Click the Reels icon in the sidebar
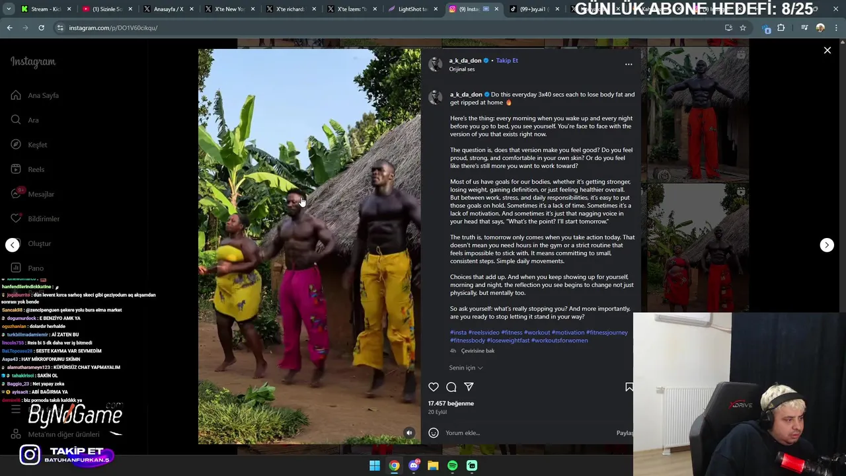Viewport: 846px width, 476px height. (x=16, y=169)
